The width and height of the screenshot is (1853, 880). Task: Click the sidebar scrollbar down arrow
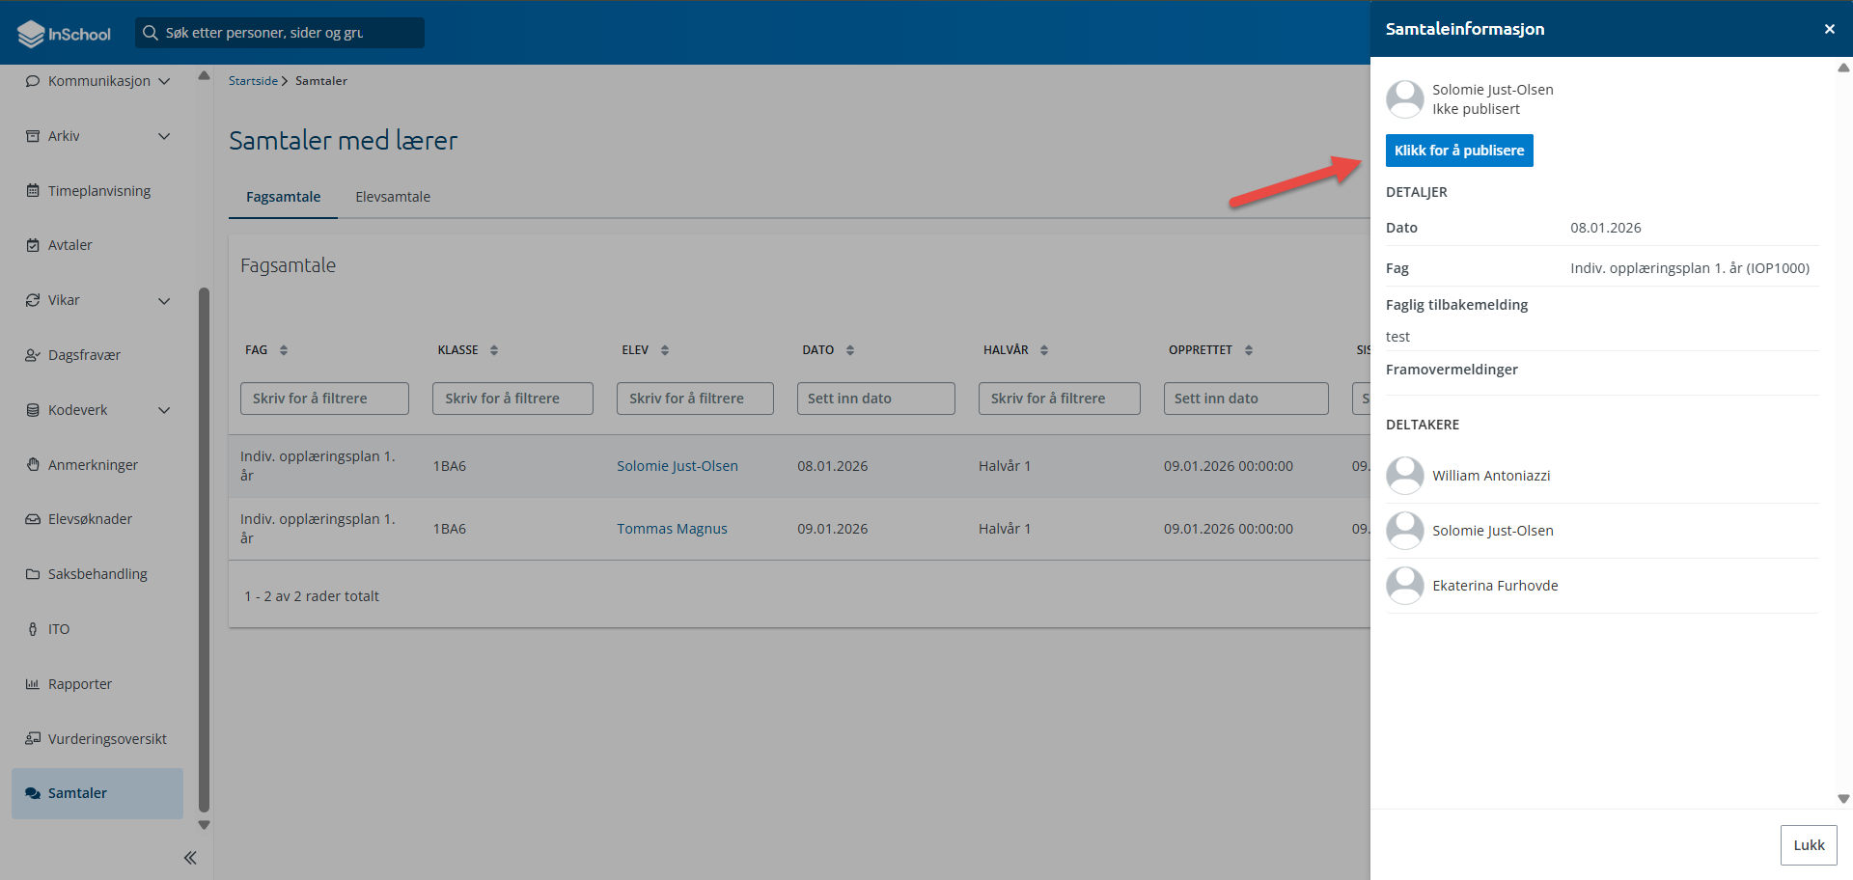pos(204,825)
